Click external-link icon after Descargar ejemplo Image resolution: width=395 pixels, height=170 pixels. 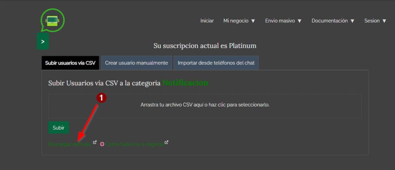pyautogui.click(x=95, y=143)
